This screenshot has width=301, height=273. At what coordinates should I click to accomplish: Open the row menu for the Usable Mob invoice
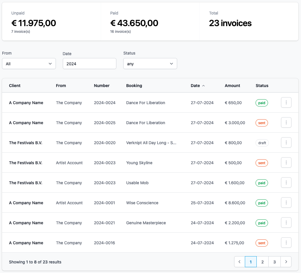click(286, 182)
